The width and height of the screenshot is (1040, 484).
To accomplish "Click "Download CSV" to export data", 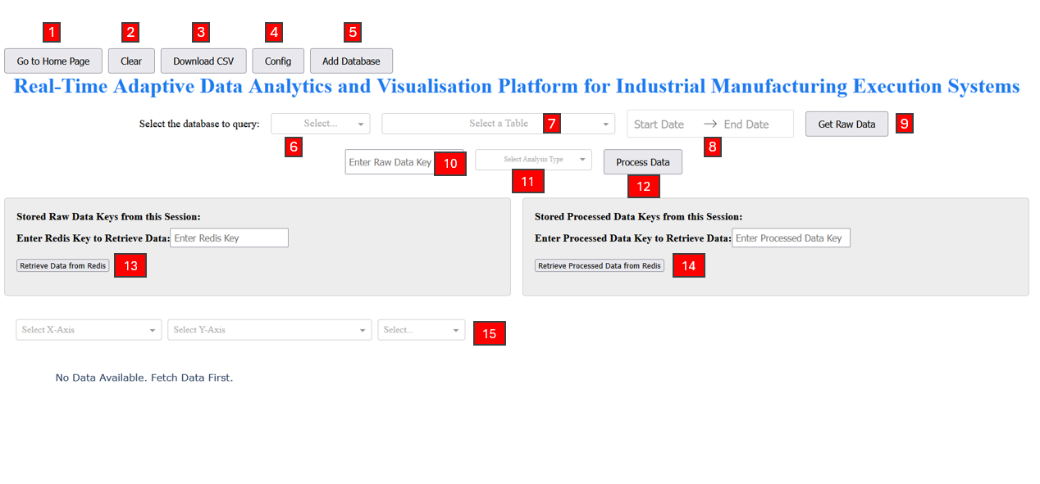I will [x=203, y=61].
